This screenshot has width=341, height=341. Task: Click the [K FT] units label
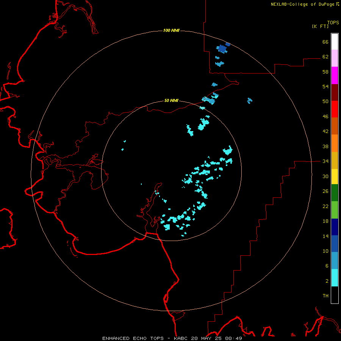(320, 27)
